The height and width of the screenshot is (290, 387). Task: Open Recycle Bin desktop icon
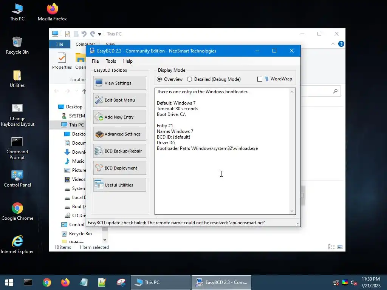tap(17, 45)
